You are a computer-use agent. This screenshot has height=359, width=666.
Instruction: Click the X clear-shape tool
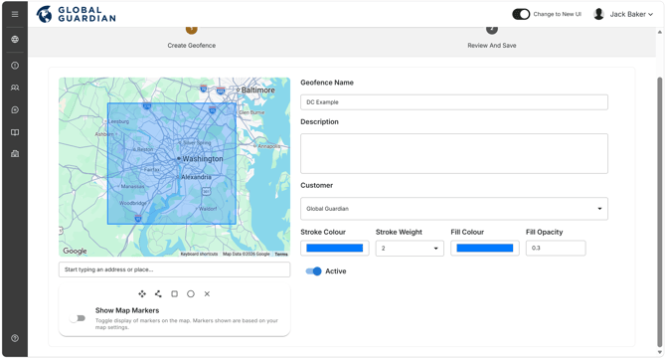pos(207,294)
